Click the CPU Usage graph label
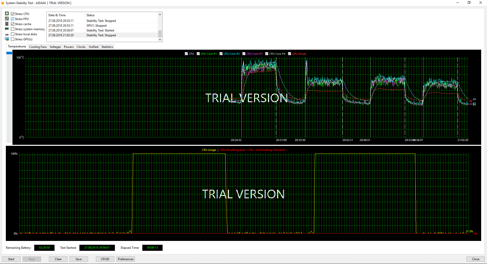The height and width of the screenshot is (264, 487). click(209, 150)
